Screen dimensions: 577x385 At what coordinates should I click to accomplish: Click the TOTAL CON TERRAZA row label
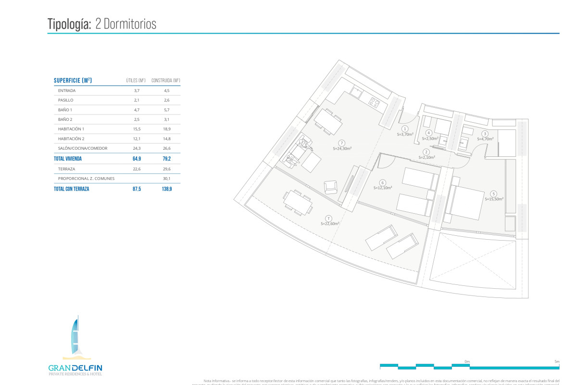pyautogui.click(x=71, y=189)
